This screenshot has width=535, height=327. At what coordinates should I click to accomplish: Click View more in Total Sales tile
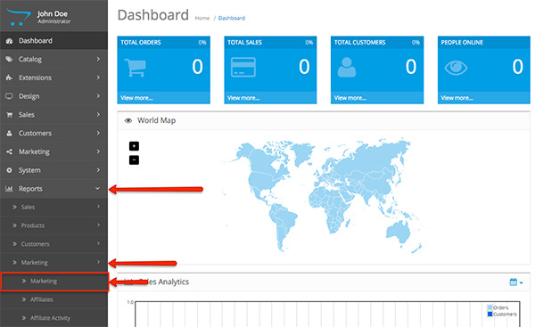(x=243, y=98)
